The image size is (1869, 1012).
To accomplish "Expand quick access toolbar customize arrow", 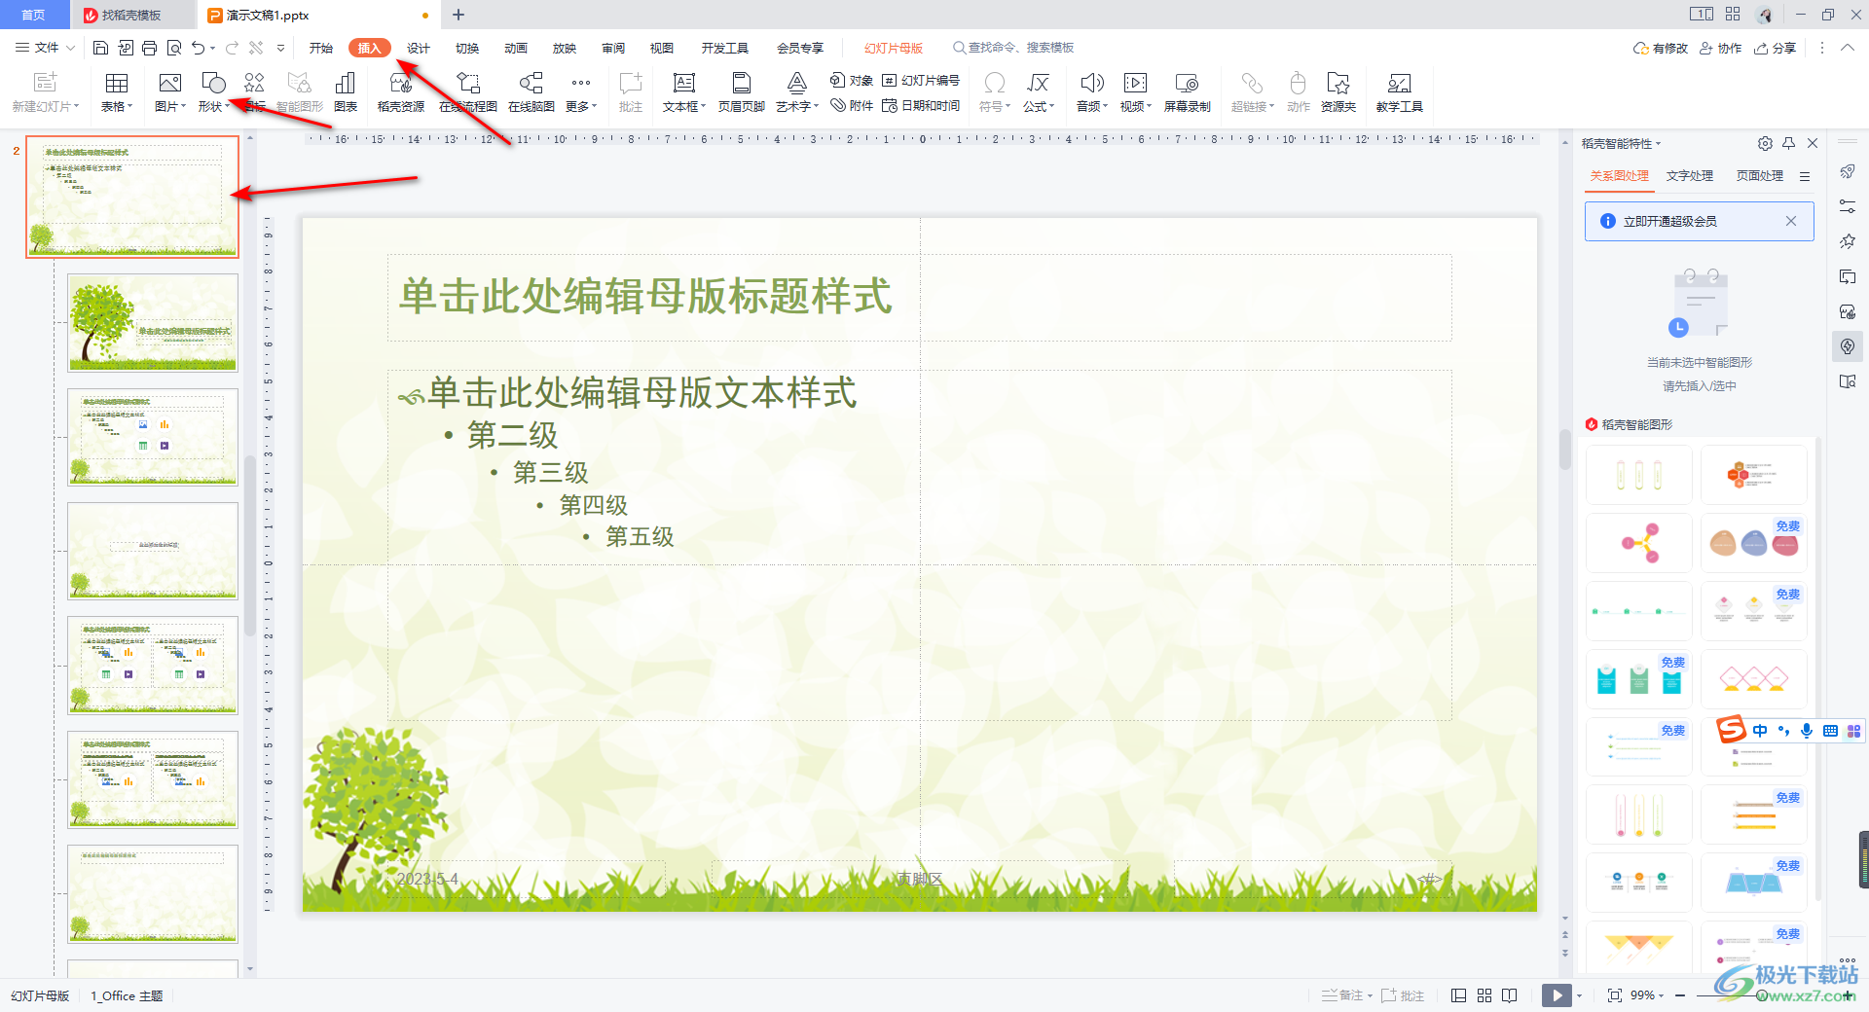I will [x=280, y=48].
